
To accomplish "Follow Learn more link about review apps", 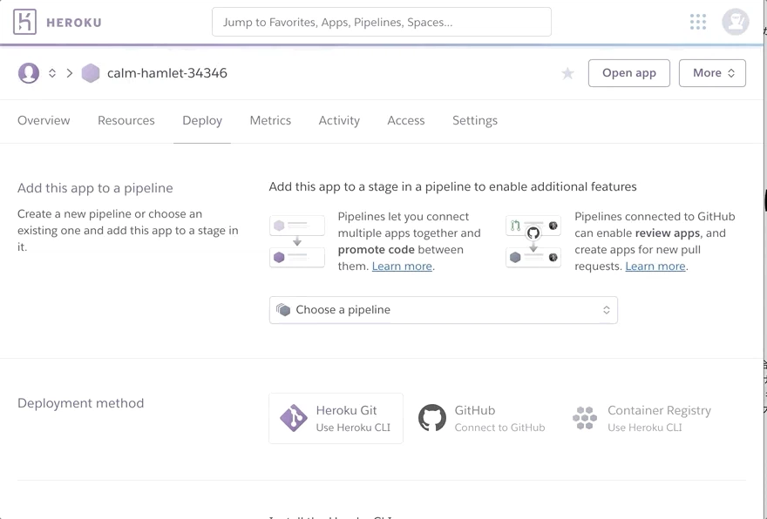I will click(x=655, y=266).
